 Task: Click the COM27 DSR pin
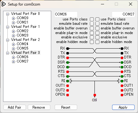pos(122,63)
